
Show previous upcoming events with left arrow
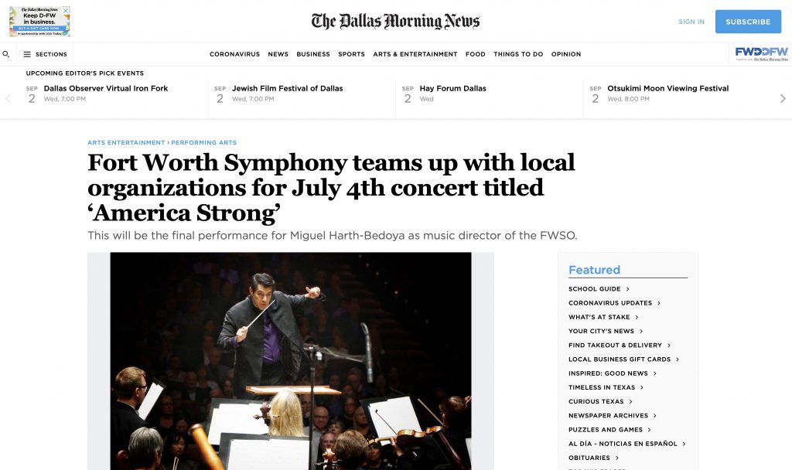point(8,98)
